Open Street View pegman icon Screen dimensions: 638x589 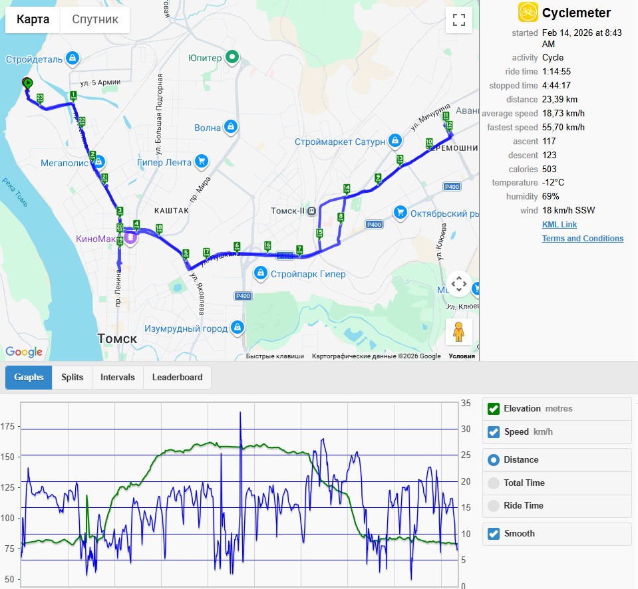[458, 332]
